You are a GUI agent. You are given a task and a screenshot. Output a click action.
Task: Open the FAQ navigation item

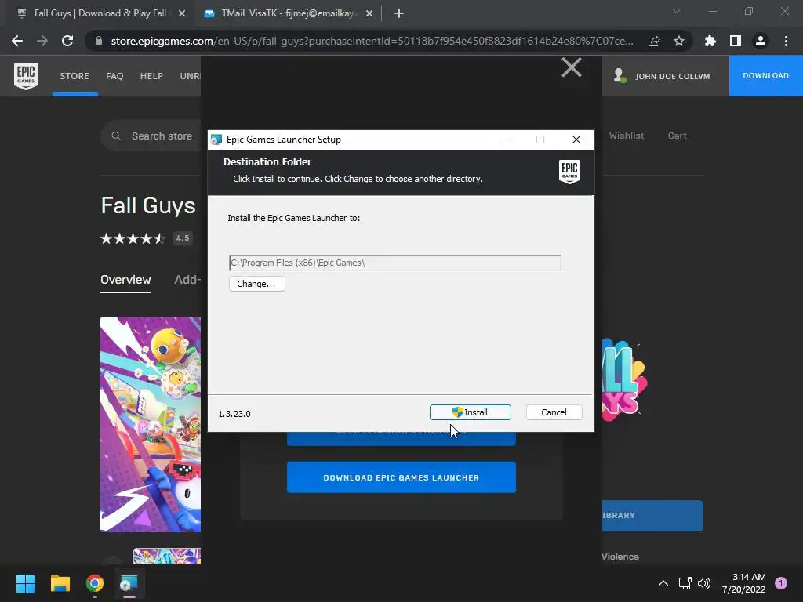click(x=114, y=76)
